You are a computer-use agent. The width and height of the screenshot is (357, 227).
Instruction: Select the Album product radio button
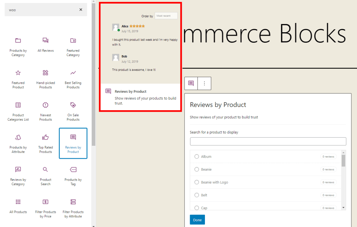(x=197, y=157)
